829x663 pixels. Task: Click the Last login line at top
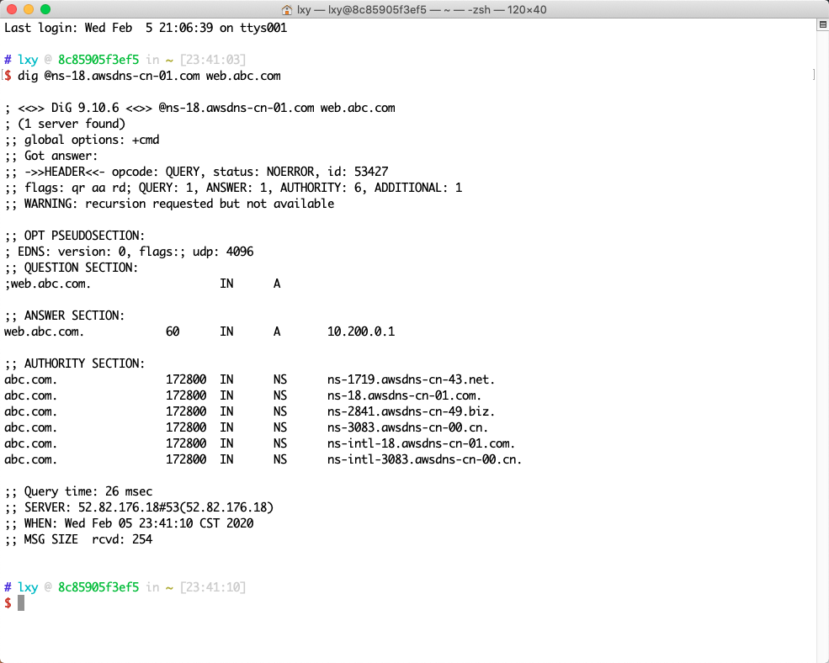tap(146, 28)
